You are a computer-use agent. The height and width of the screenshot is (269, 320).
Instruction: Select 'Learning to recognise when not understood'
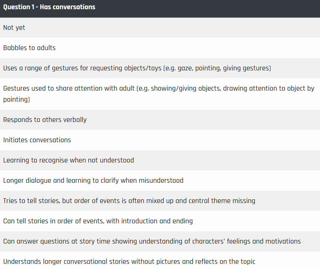coord(160,160)
